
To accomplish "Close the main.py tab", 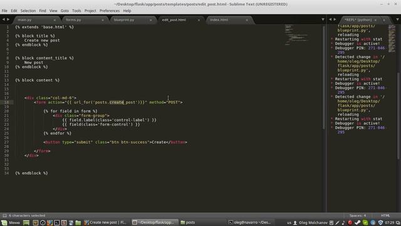I will (x=55, y=20).
